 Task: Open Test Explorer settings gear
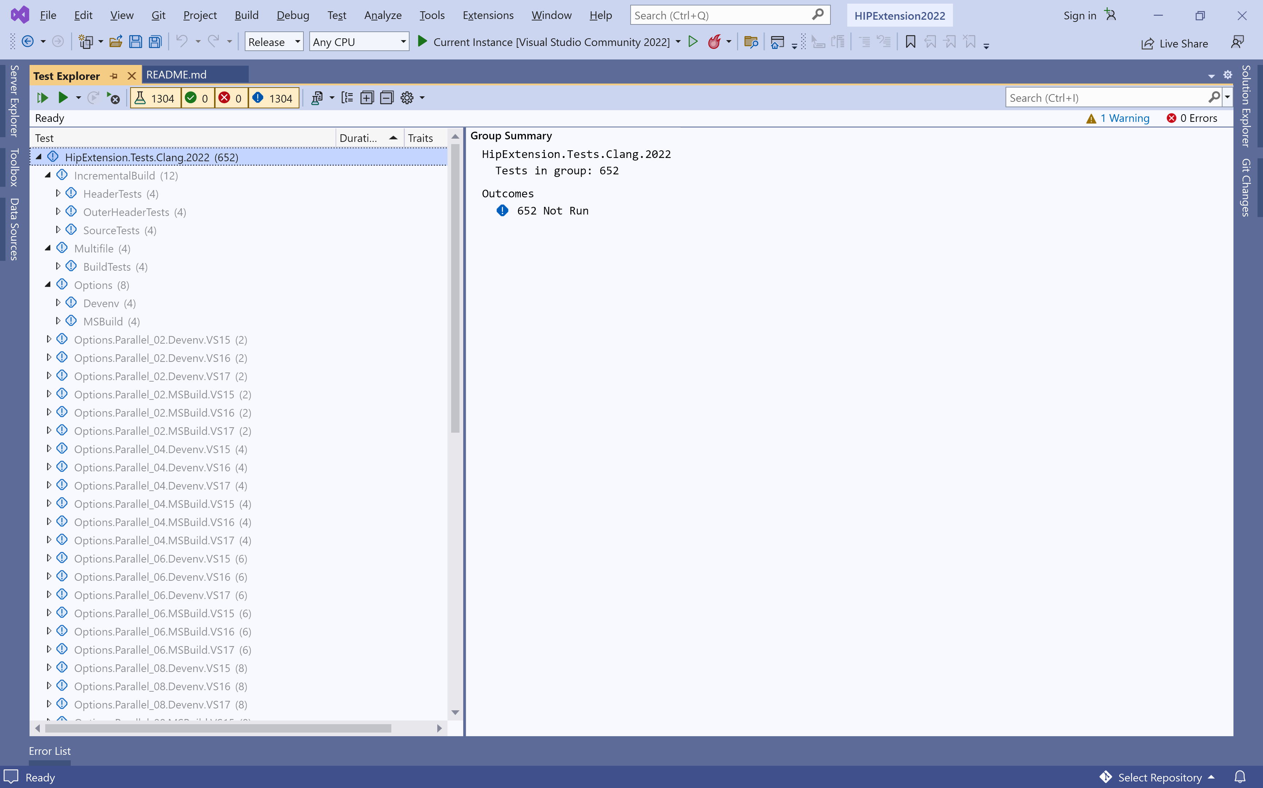pos(407,98)
